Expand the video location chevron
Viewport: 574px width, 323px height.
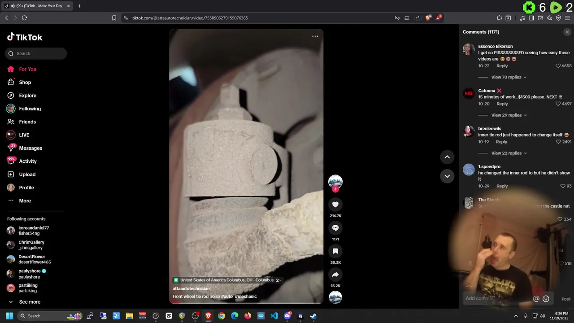tap(280, 280)
